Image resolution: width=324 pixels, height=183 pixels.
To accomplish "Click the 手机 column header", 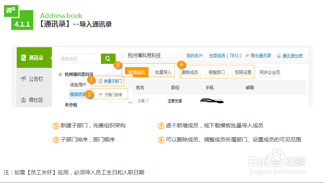I will (x=209, y=88).
